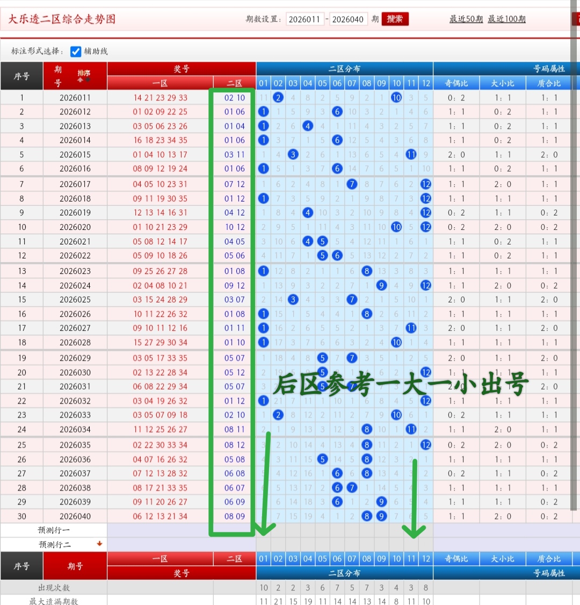Select ball 09 in row 2026024
The image size is (580, 605).
coord(381,285)
